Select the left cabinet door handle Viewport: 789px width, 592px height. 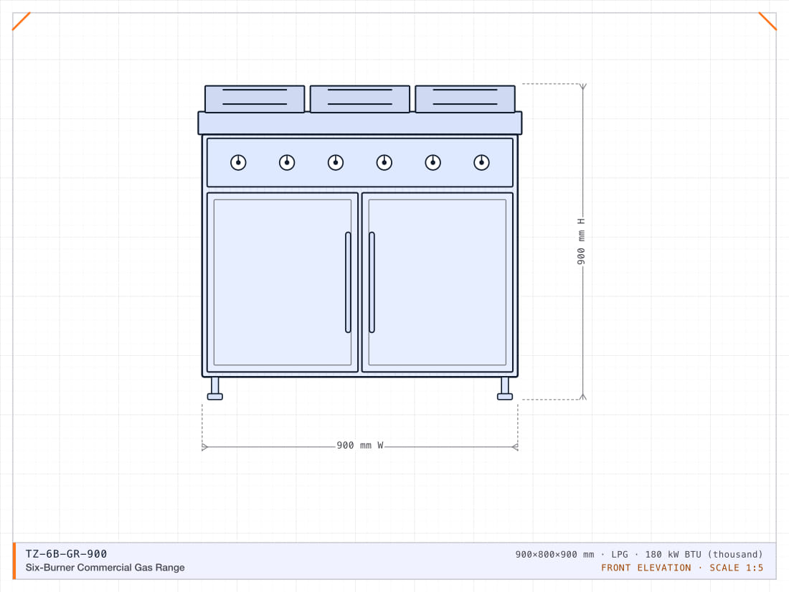348,283
